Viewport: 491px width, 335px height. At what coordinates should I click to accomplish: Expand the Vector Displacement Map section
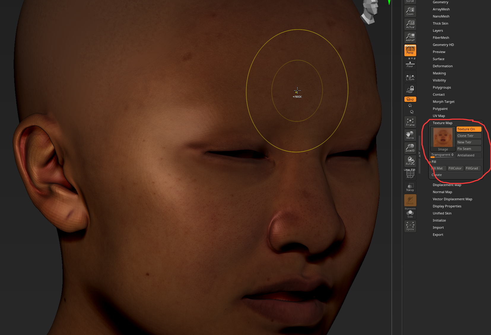tap(452, 199)
